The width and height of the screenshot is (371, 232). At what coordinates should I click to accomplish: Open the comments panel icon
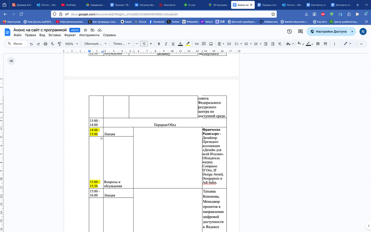click(x=300, y=31)
